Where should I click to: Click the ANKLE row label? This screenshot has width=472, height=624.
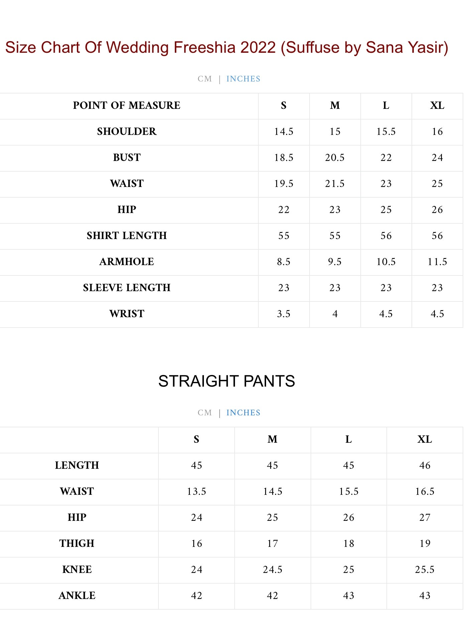point(77,596)
